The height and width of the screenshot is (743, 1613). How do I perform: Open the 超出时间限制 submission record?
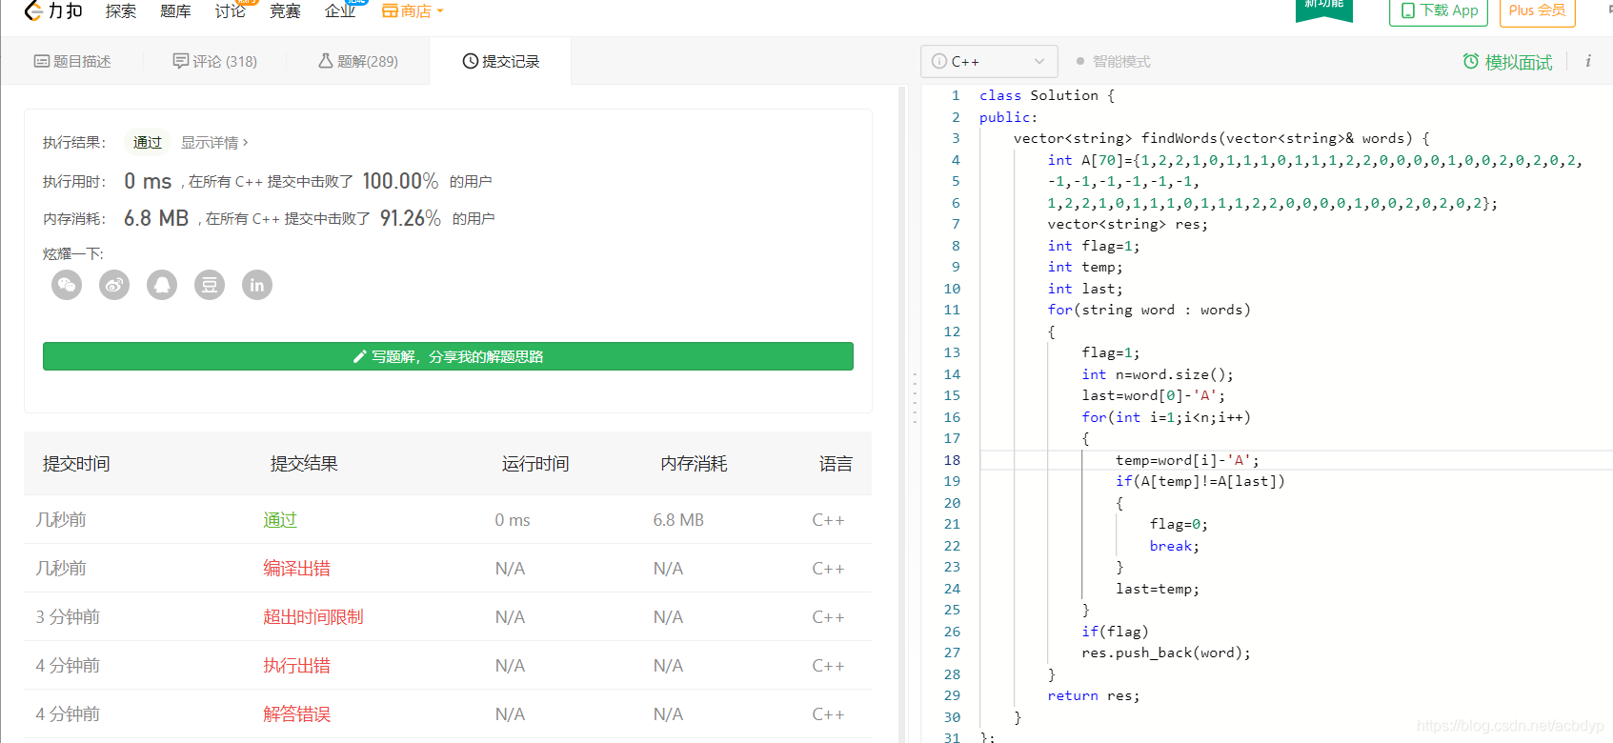313,617
